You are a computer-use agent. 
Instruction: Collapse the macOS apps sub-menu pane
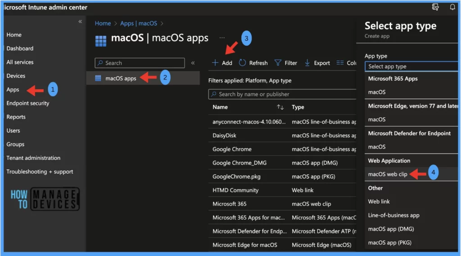[x=193, y=63]
